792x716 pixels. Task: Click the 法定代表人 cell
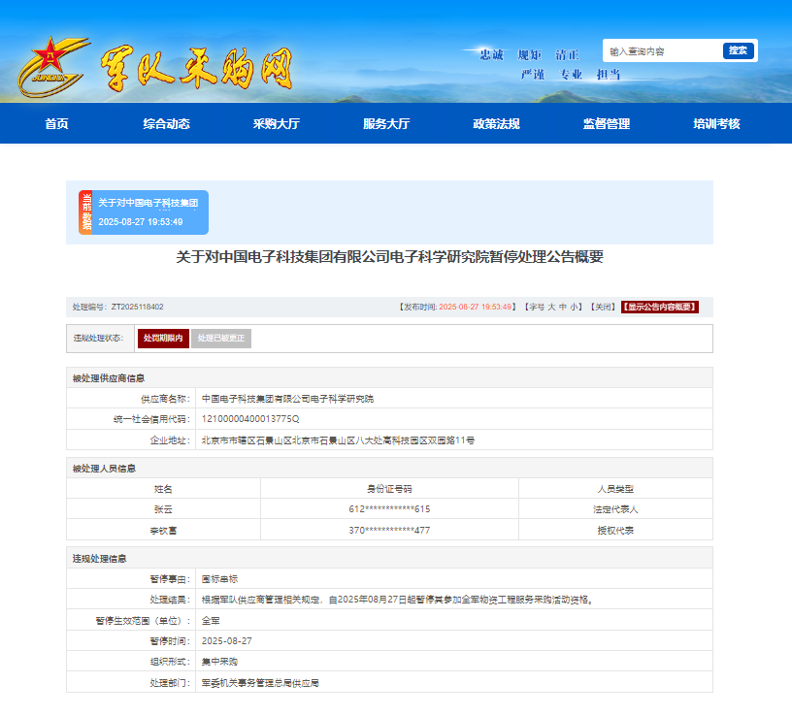click(615, 509)
